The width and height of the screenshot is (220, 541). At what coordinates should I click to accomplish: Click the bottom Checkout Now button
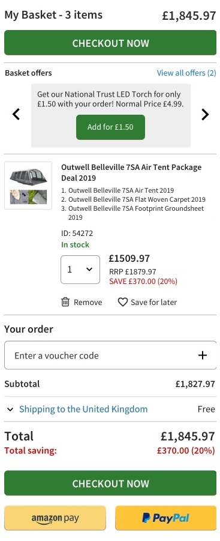110,483
